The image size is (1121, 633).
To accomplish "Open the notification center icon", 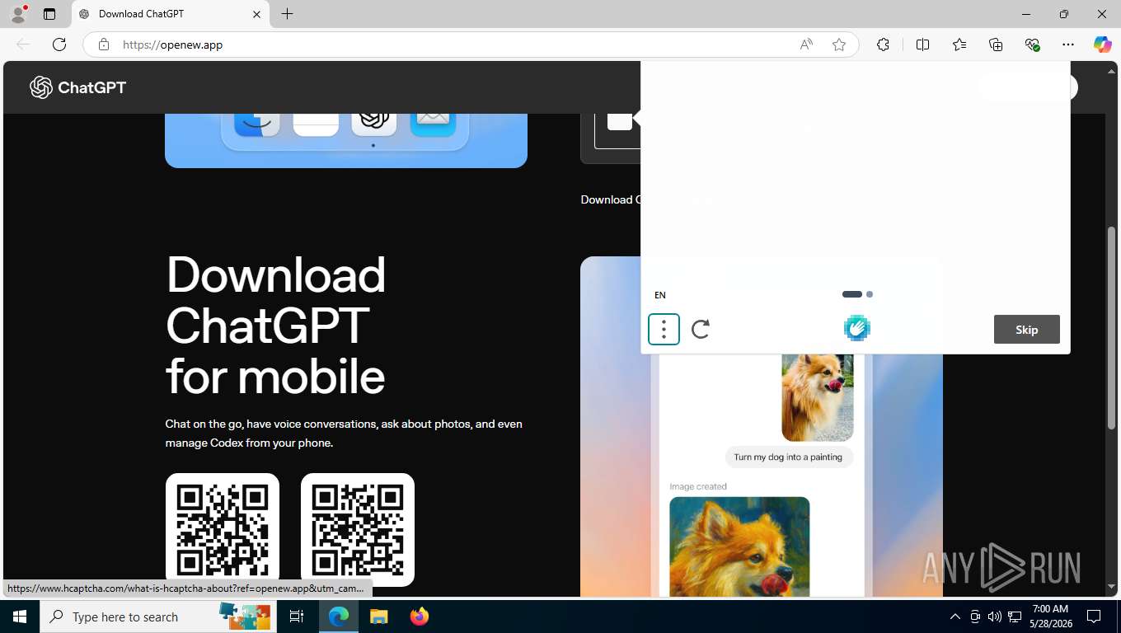I will point(1094,617).
